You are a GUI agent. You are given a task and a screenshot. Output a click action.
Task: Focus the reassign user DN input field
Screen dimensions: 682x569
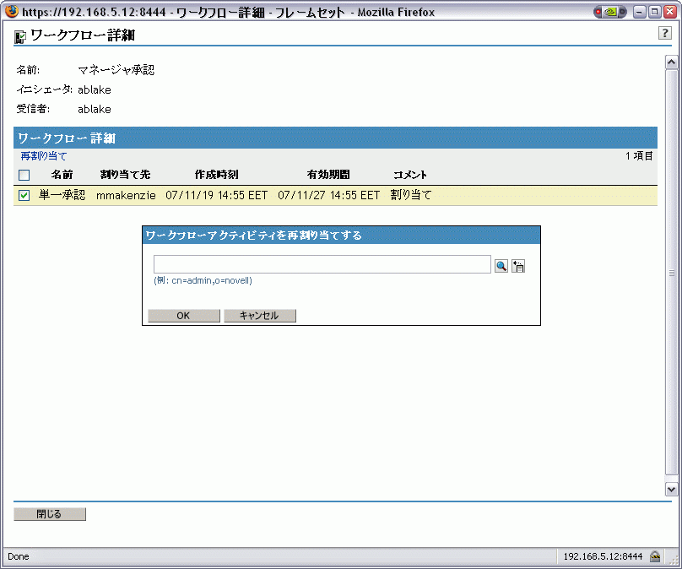[x=322, y=264]
